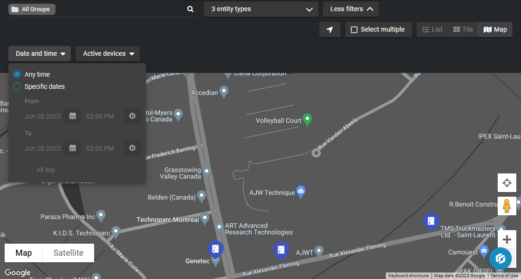Select the Map basemap button
This screenshot has width=521, height=279.
coord(24,253)
